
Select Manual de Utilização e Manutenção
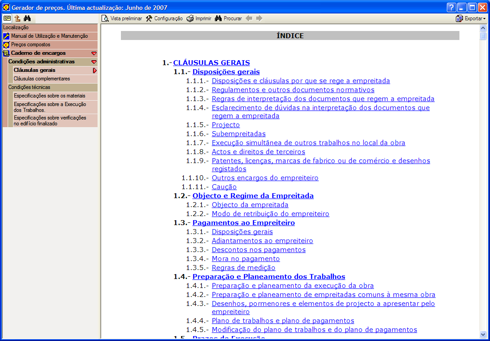(x=50, y=36)
